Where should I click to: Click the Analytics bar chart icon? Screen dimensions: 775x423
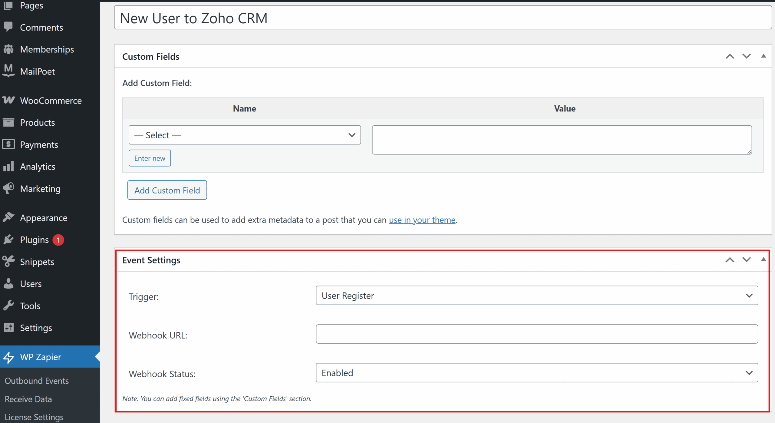8,166
